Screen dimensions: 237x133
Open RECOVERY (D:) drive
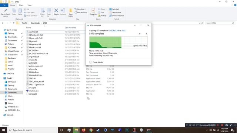click(x=13, y=110)
